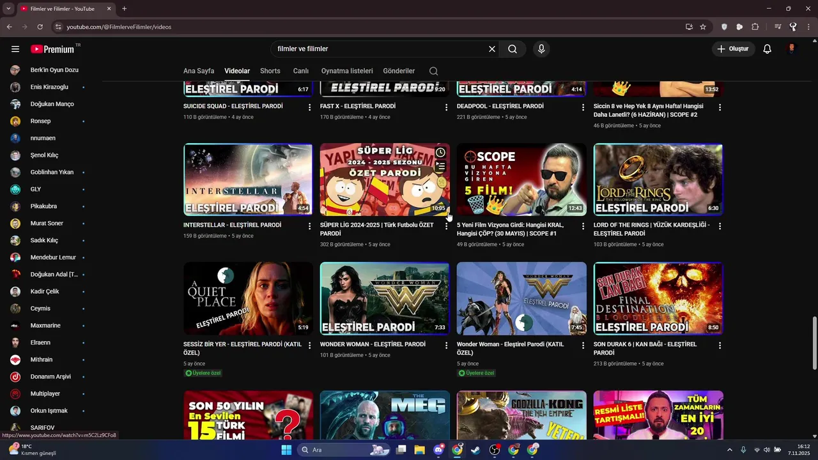The width and height of the screenshot is (818, 460).
Task: Reload the page
Action: [x=40, y=27]
